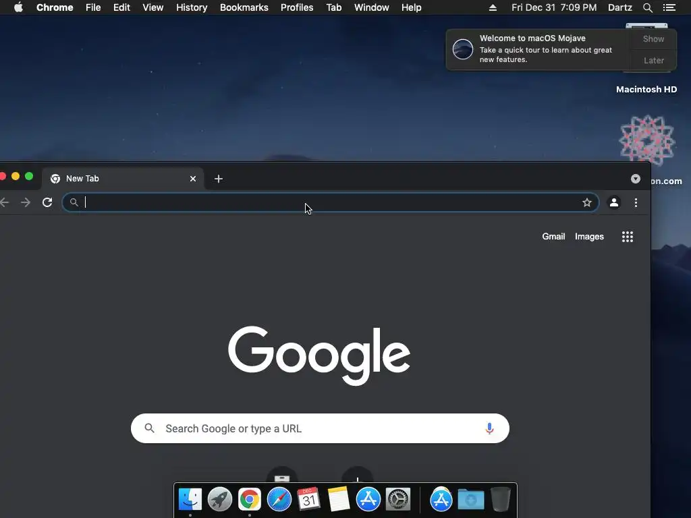Open the Chrome profile avatar button

613,202
